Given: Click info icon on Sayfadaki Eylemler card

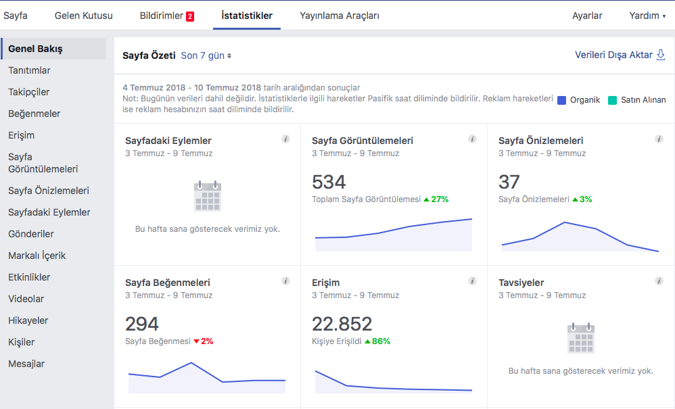Looking at the screenshot, I should coord(286,139).
